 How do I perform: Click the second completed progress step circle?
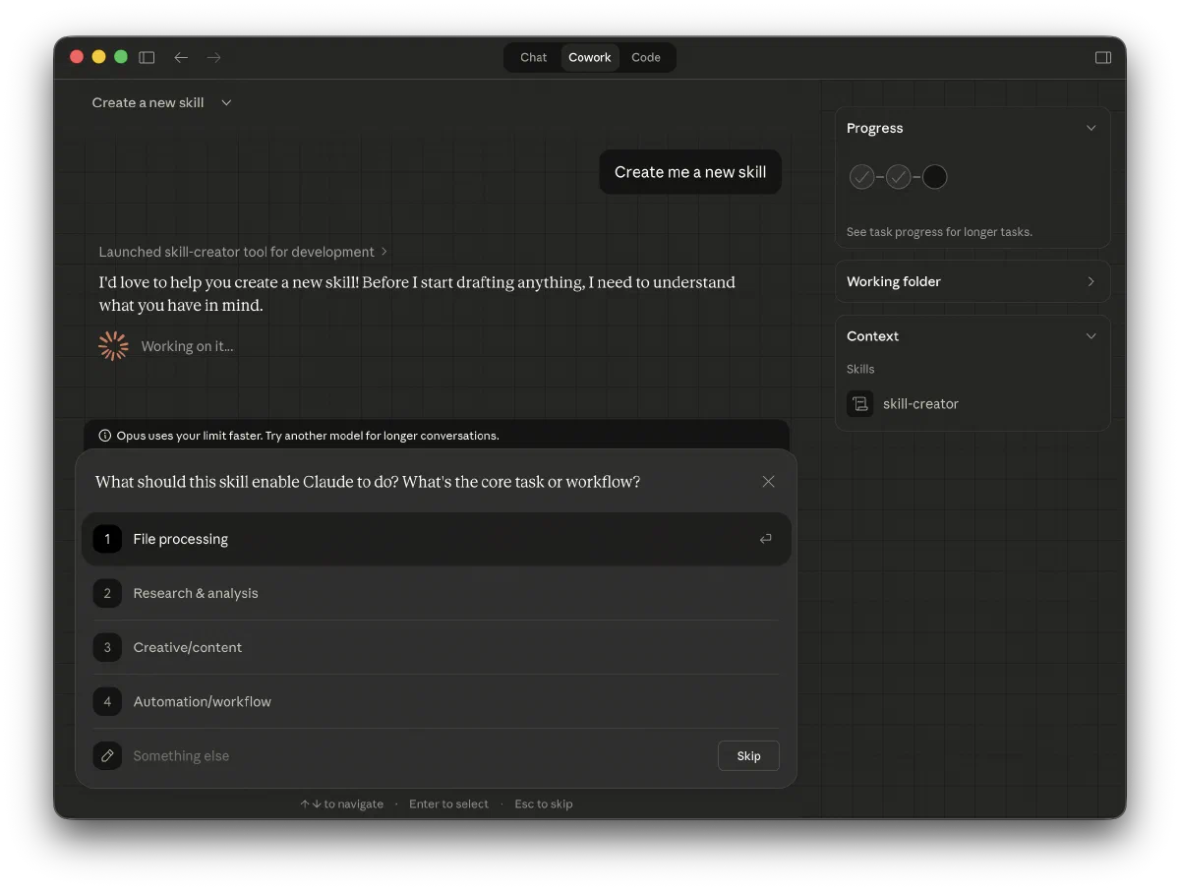[x=898, y=177]
